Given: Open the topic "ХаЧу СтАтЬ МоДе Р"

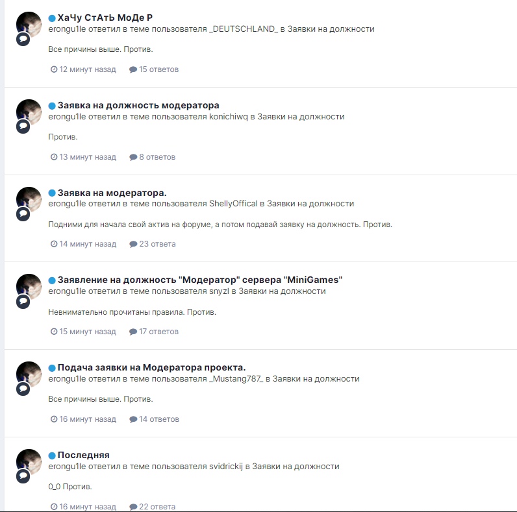Looking at the screenshot, I should [105, 18].
